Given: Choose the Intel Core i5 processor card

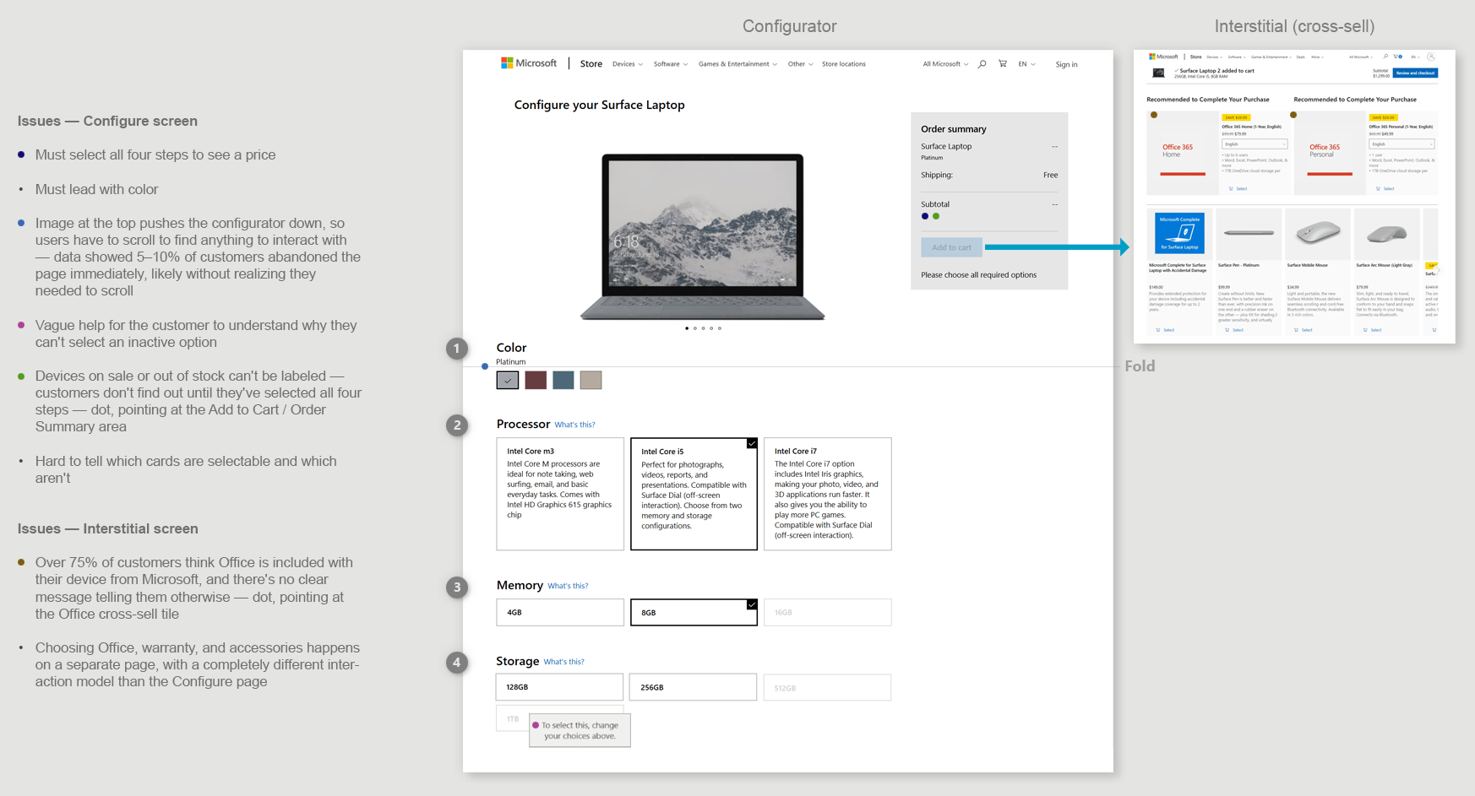Looking at the screenshot, I should coord(694,494).
